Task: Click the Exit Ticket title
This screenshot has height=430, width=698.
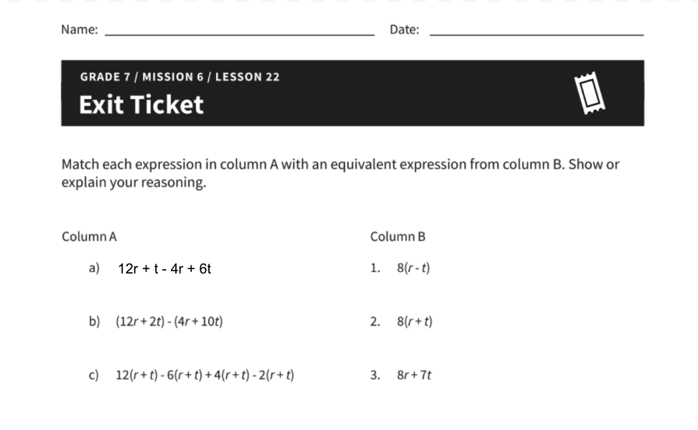Action: pos(141,105)
